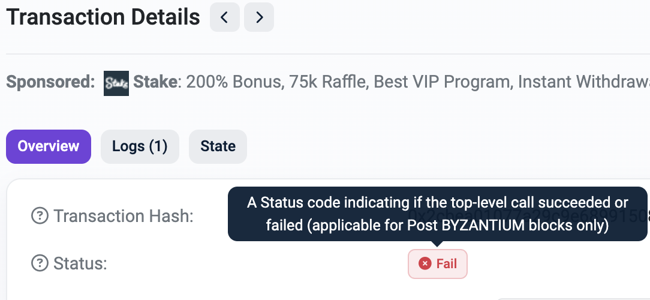Click the Transaction Details heading

(103, 17)
